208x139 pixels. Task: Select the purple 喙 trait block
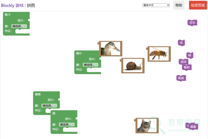pos(190,55)
